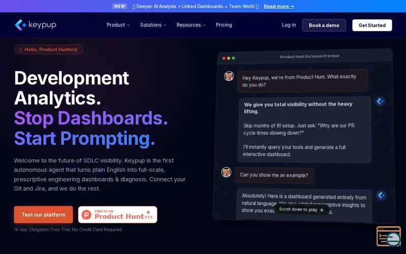Image resolution: width=406 pixels, height=254 pixels.
Task: Click the Scroll down to play pill
Action: [301, 209]
